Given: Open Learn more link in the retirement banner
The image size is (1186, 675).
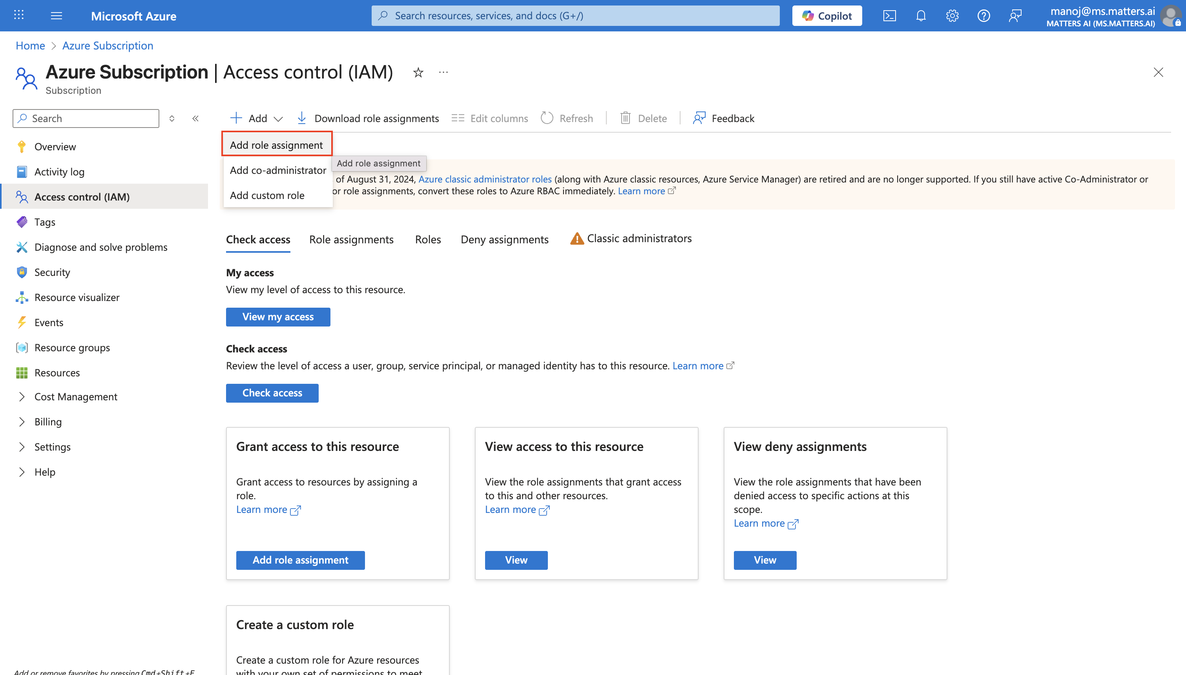Looking at the screenshot, I should 646,191.
